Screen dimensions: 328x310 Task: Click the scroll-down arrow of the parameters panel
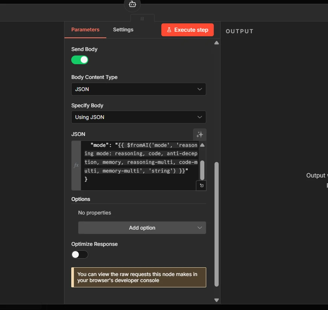tap(216, 299)
